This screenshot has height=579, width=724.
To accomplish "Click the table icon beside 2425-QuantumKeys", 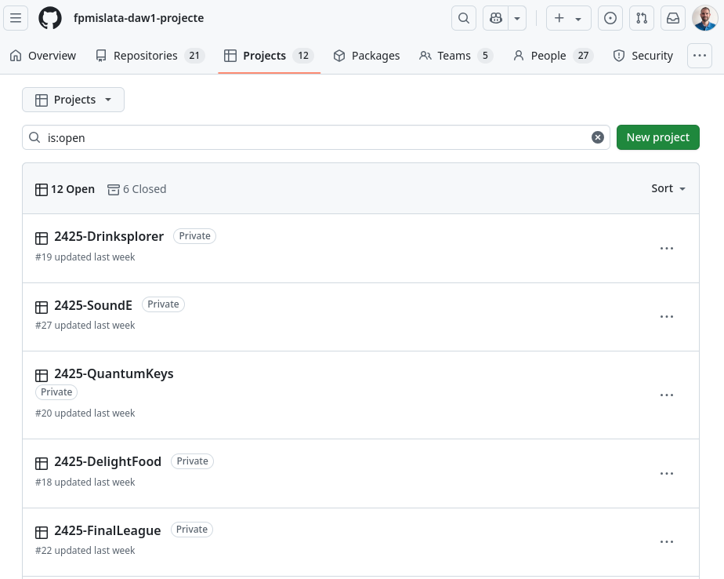I will click(42, 376).
